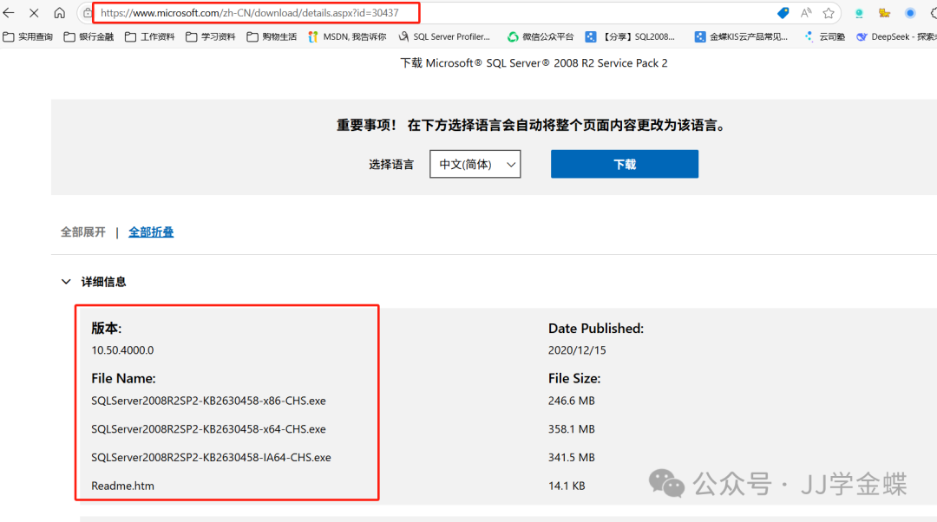Go to the browser home page
The height and width of the screenshot is (522, 937).
click(x=59, y=13)
